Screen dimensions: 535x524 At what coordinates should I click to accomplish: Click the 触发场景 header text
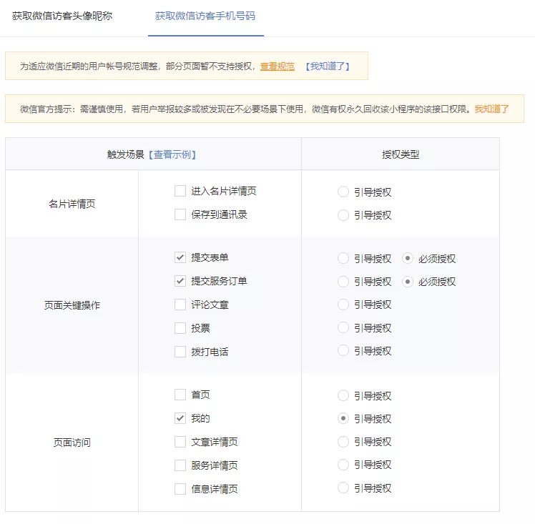126,155
